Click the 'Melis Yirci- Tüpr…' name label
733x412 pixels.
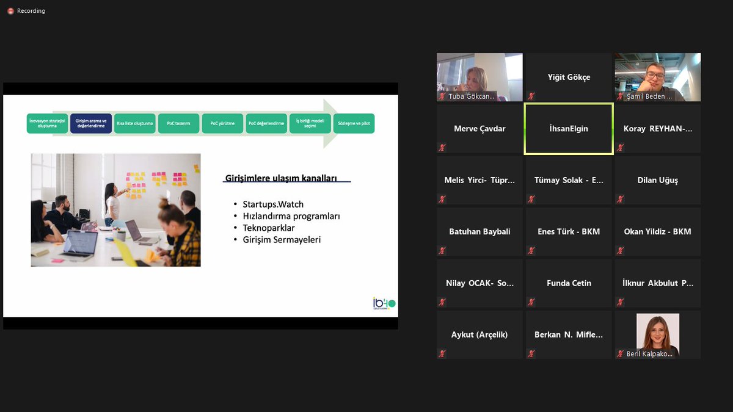click(480, 180)
